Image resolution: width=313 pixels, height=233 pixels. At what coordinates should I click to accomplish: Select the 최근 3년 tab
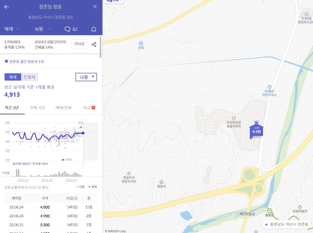click(x=12, y=108)
